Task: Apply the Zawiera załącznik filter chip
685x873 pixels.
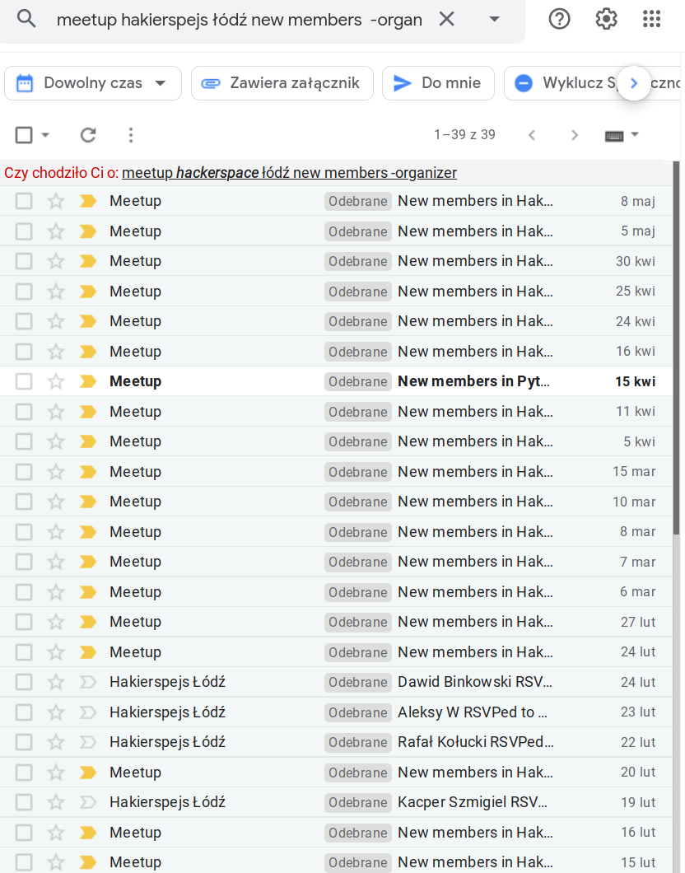Action: [x=282, y=83]
